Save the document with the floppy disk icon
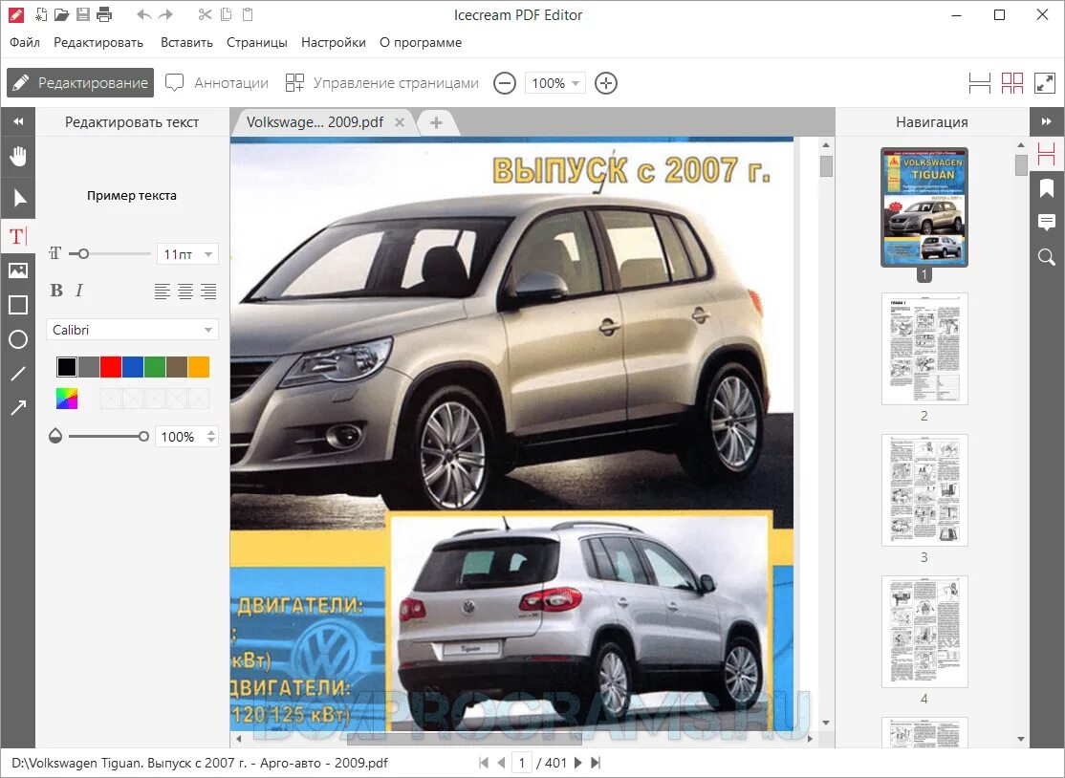Screen dimensions: 1065x778 pyautogui.click(x=83, y=14)
